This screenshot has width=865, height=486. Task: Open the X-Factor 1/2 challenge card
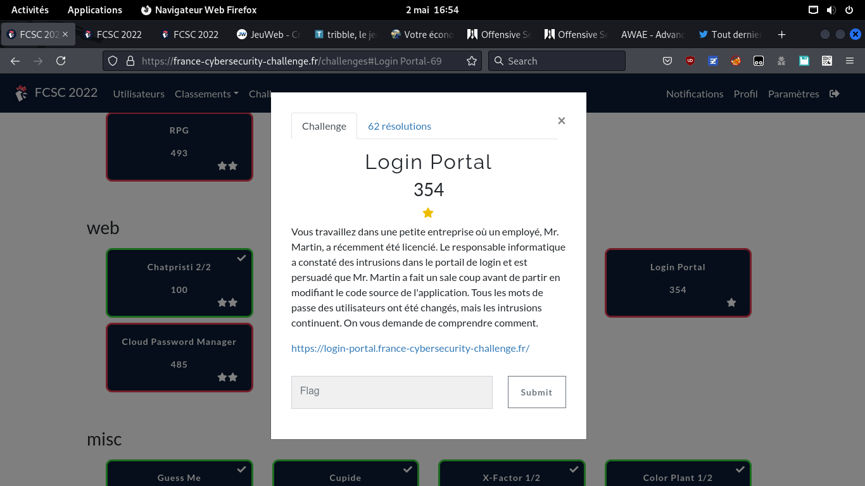[512, 473]
